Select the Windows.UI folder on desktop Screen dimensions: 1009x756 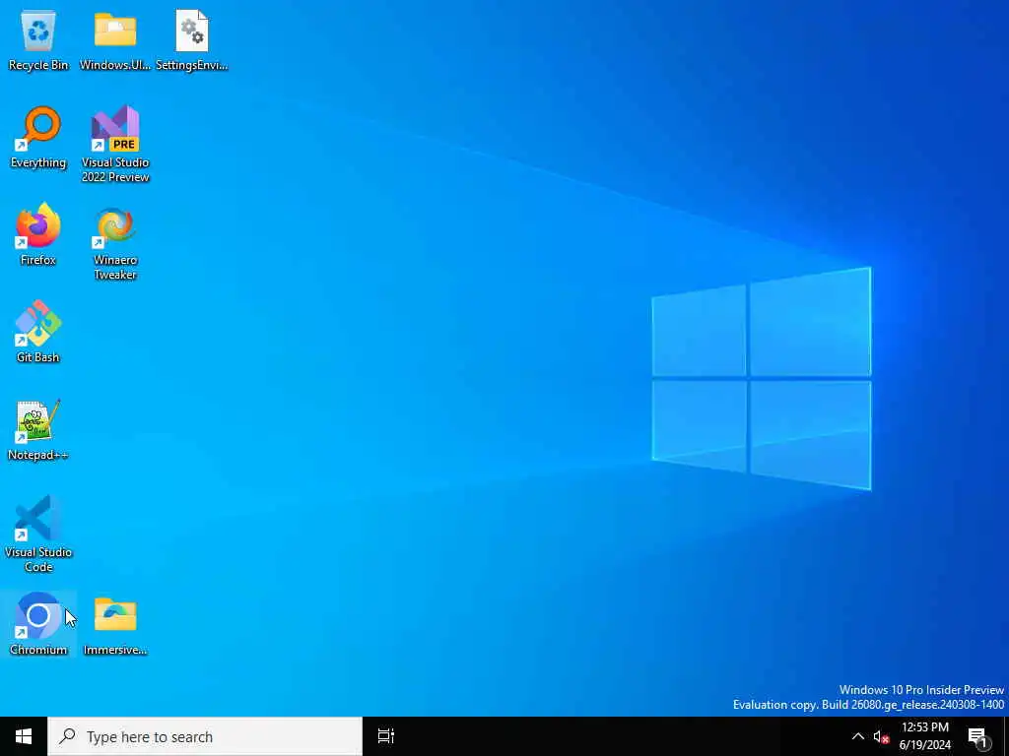[x=115, y=41]
